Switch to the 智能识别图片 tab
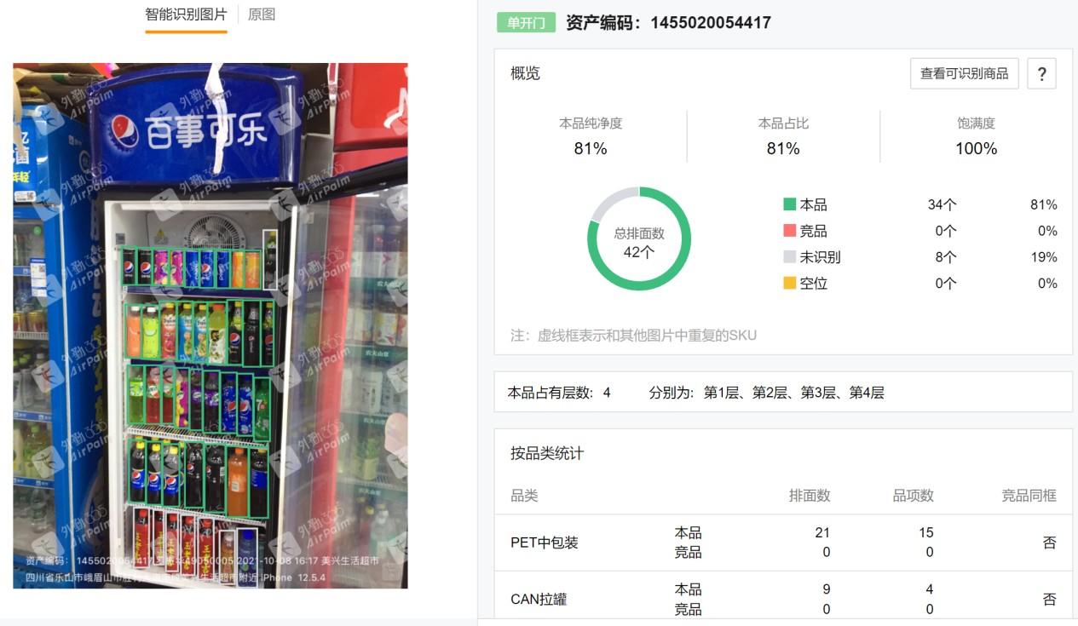Image resolution: width=1078 pixels, height=626 pixels. [x=186, y=14]
